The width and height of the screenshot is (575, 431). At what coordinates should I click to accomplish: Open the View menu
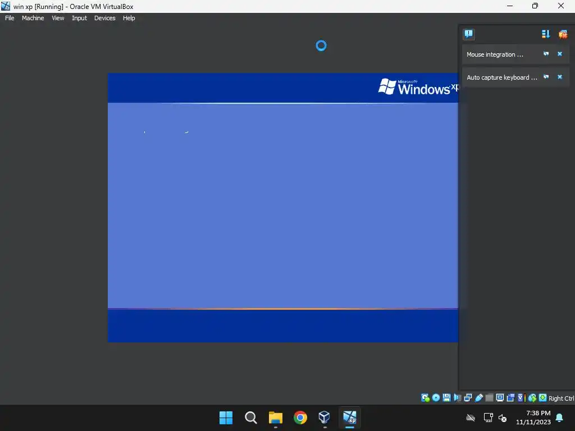point(58,18)
